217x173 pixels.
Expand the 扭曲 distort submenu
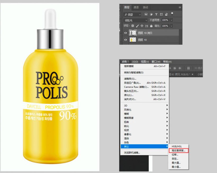[144, 122]
